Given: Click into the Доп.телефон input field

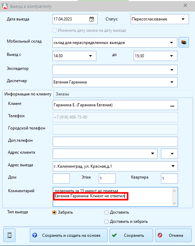Looking at the screenshot, I should click(x=115, y=142).
